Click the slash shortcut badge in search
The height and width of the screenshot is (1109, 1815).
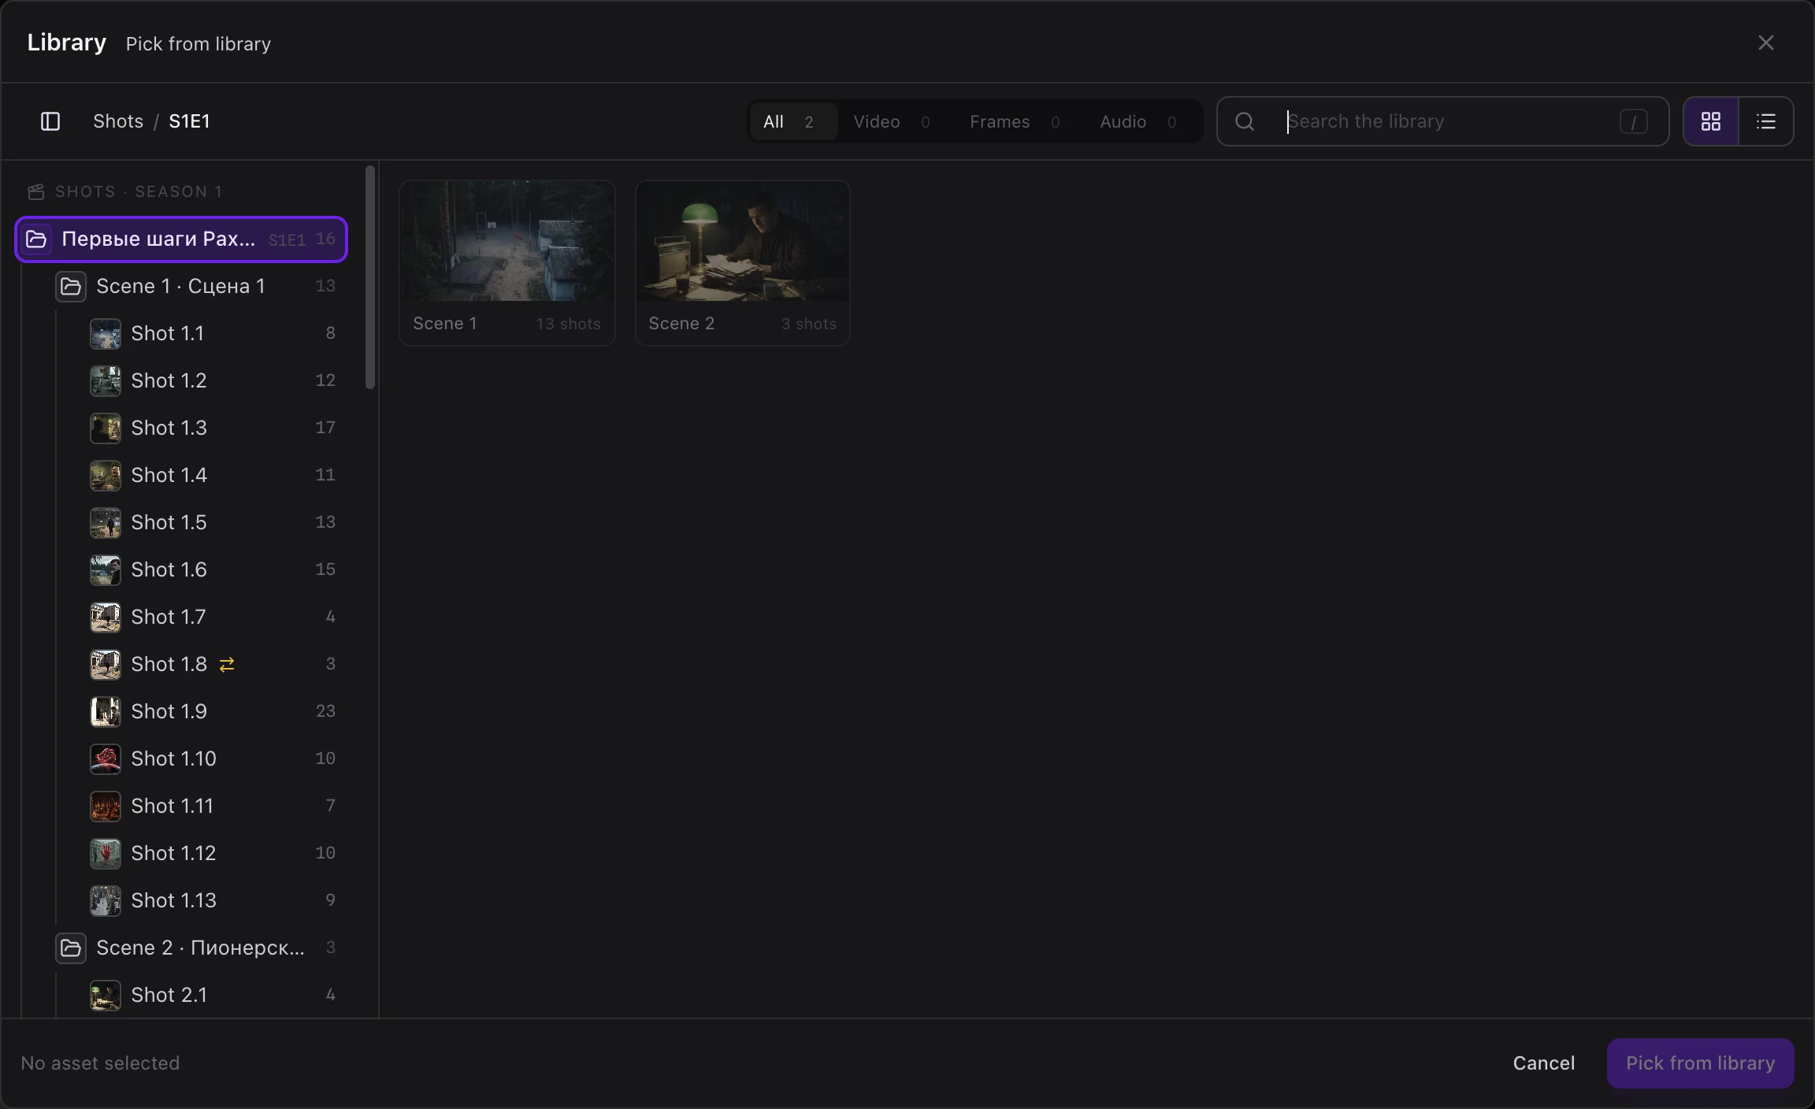(1634, 122)
